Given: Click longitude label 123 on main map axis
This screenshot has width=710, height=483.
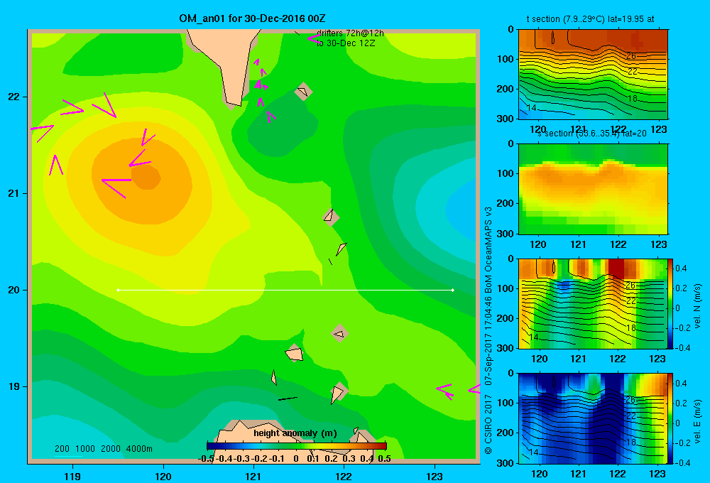Looking at the screenshot, I should 435,476.
